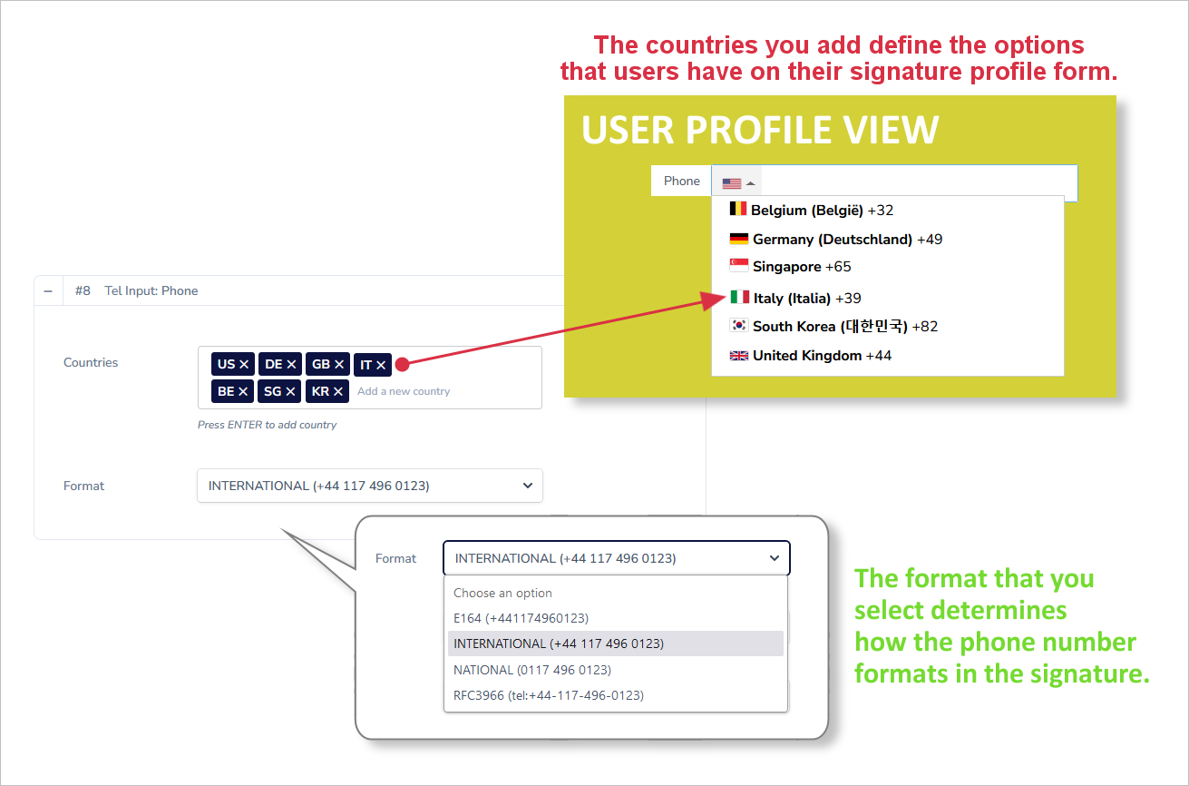Remove the IT country tag
Viewport: 1189px width, 786px height.
click(x=381, y=365)
